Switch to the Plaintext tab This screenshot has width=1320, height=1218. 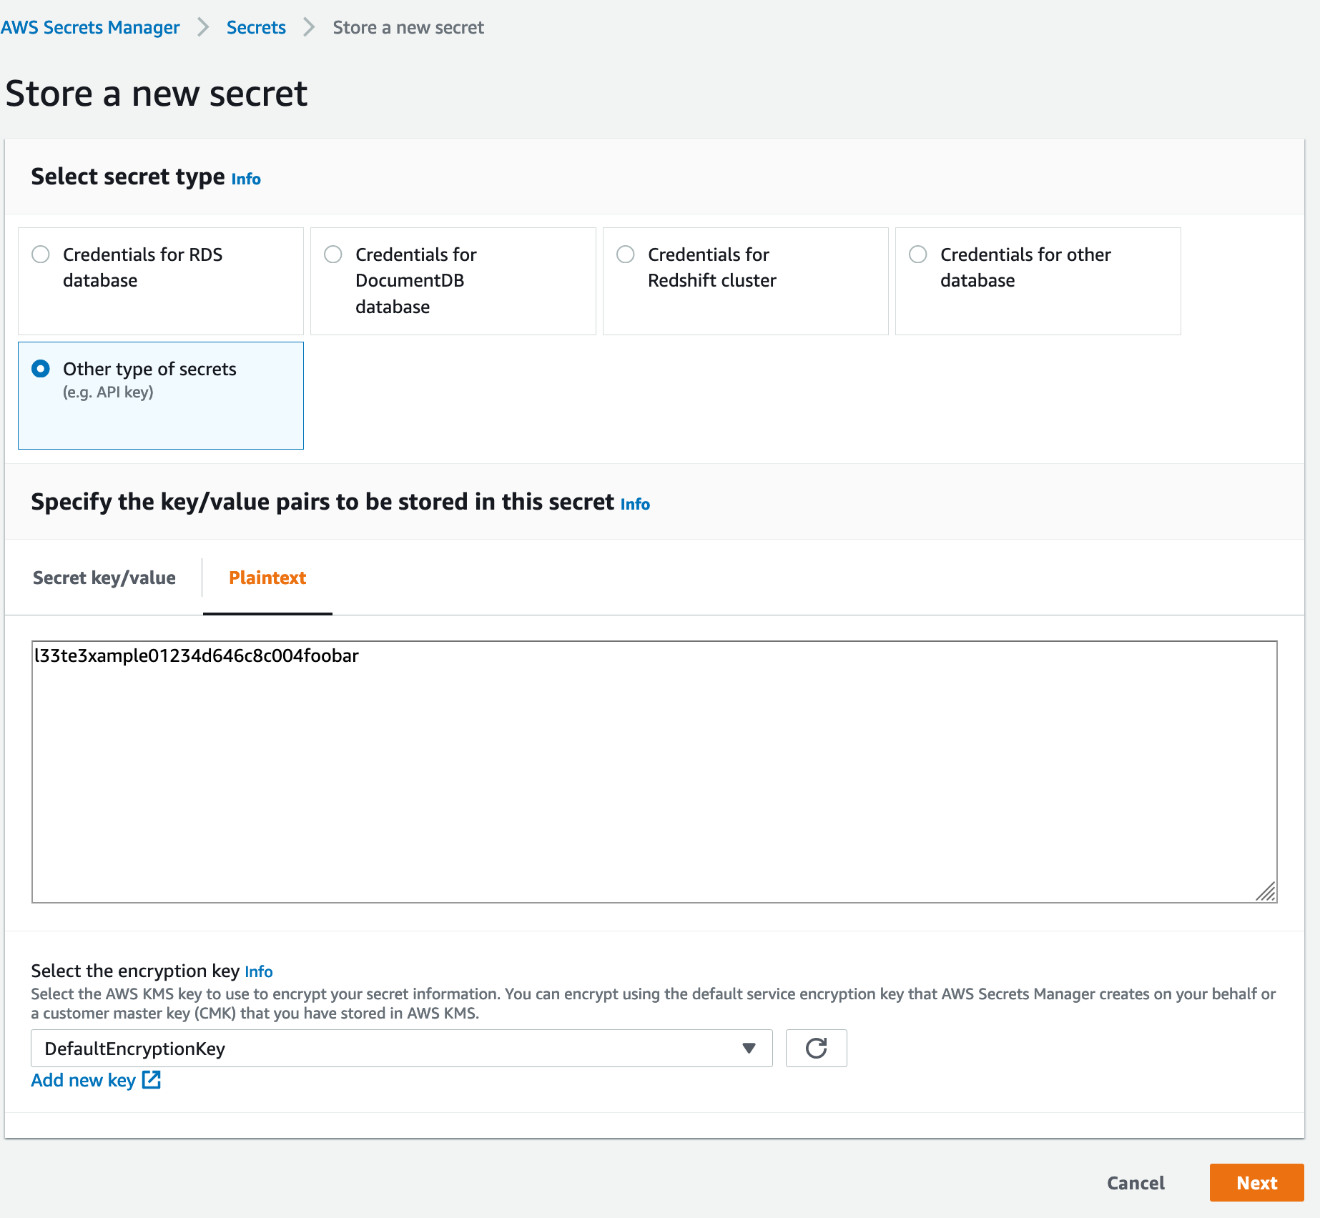click(x=267, y=578)
